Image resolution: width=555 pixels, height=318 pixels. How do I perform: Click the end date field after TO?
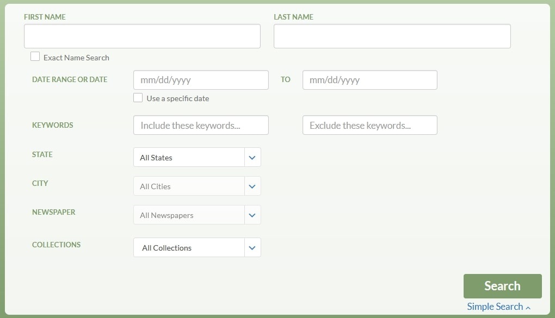coord(370,80)
